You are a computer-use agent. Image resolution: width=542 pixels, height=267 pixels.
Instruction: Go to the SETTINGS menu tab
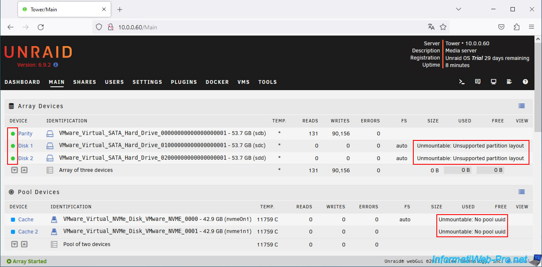click(147, 82)
